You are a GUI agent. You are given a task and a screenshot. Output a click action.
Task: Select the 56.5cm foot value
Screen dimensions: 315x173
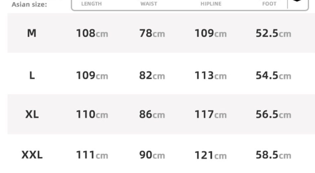pyautogui.click(x=273, y=115)
